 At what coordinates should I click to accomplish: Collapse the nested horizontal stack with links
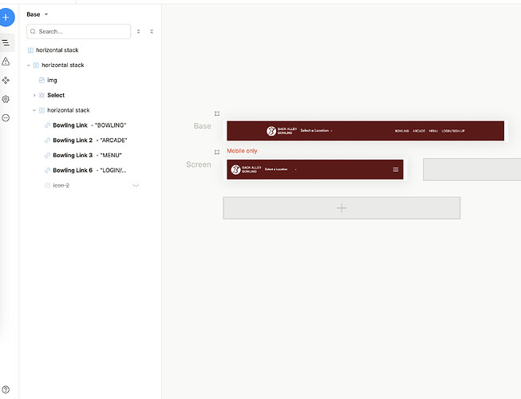pos(34,110)
